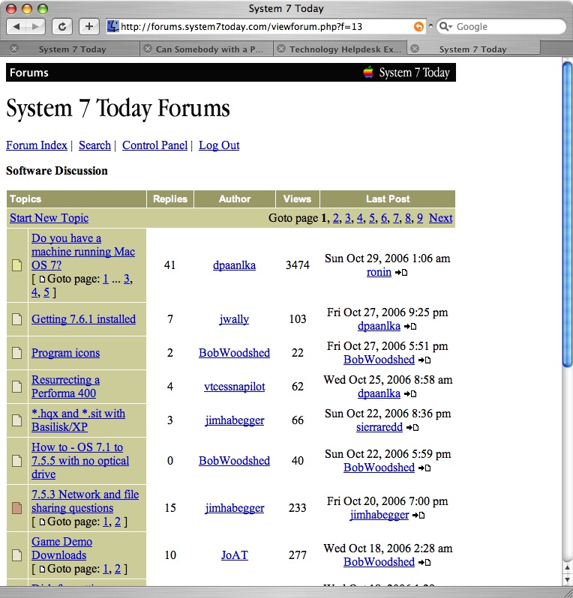Switch to the first System 7 Today tab
The width and height of the screenshot is (573, 598).
(72, 49)
